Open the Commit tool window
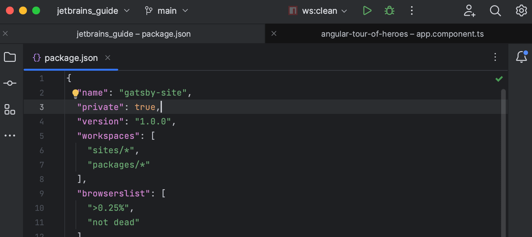 tap(10, 83)
